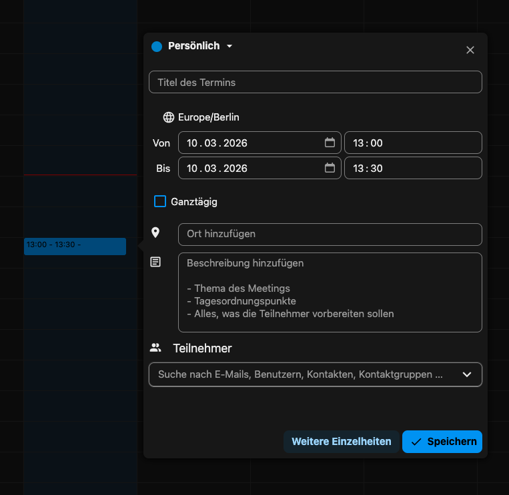The image size is (509, 495).
Task: Expand the Persönlich calendar dropdown arrow
Action: point(229,47)
